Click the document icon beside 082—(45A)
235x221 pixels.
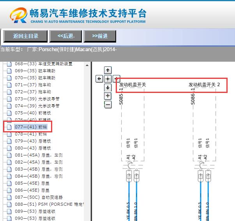pos(9,162)
